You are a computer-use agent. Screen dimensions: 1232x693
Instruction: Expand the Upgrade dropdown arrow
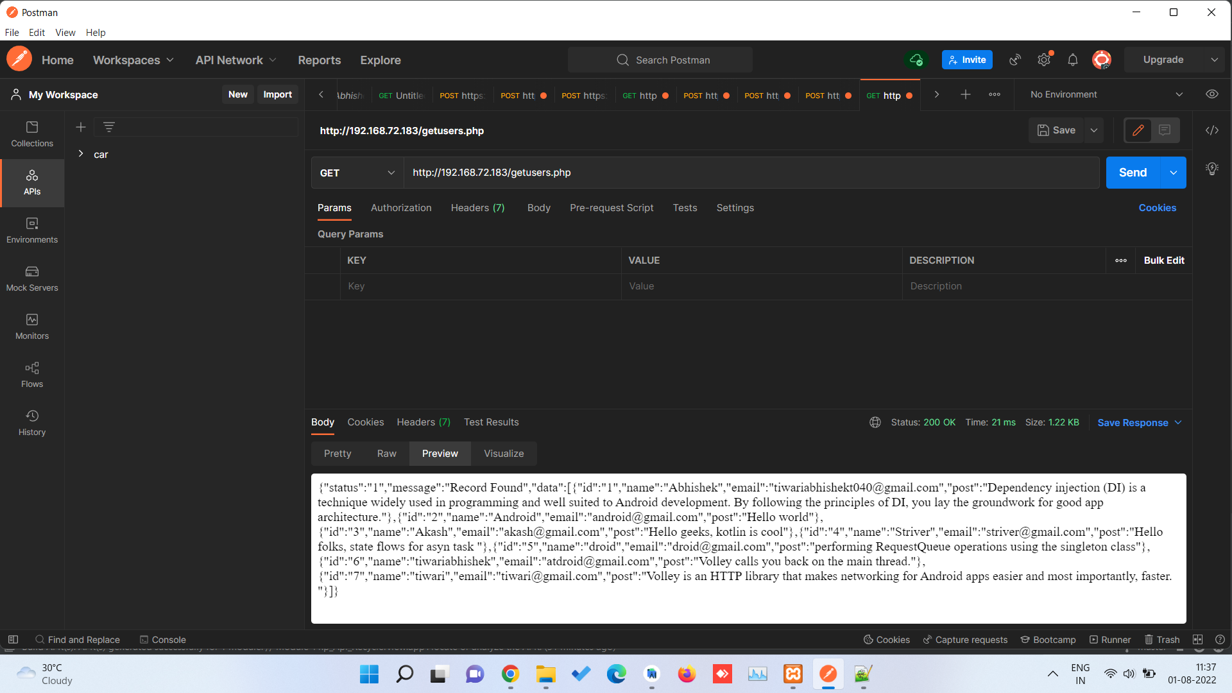point(1215,60)
